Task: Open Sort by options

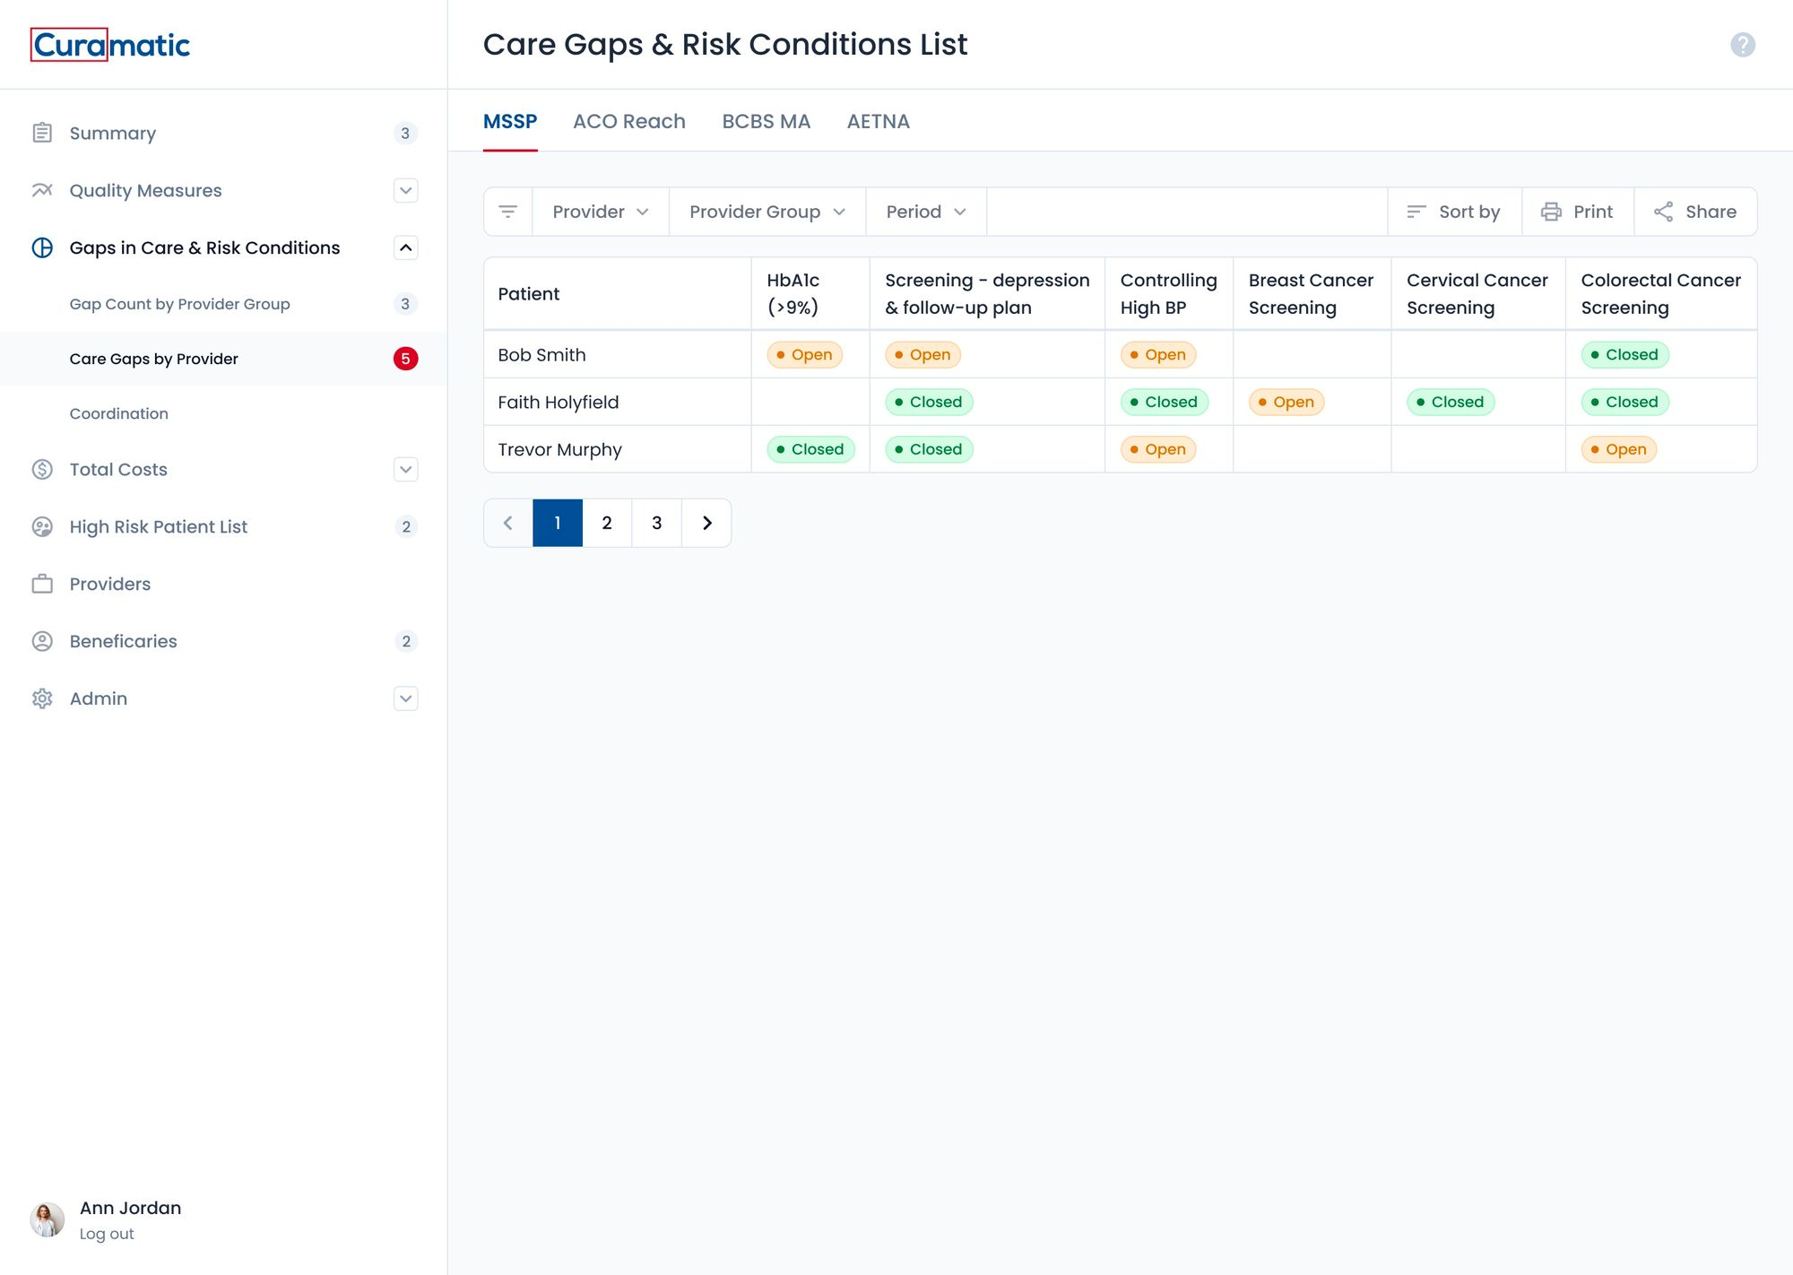Action: pyautogui.click(x=1453, y=212)
